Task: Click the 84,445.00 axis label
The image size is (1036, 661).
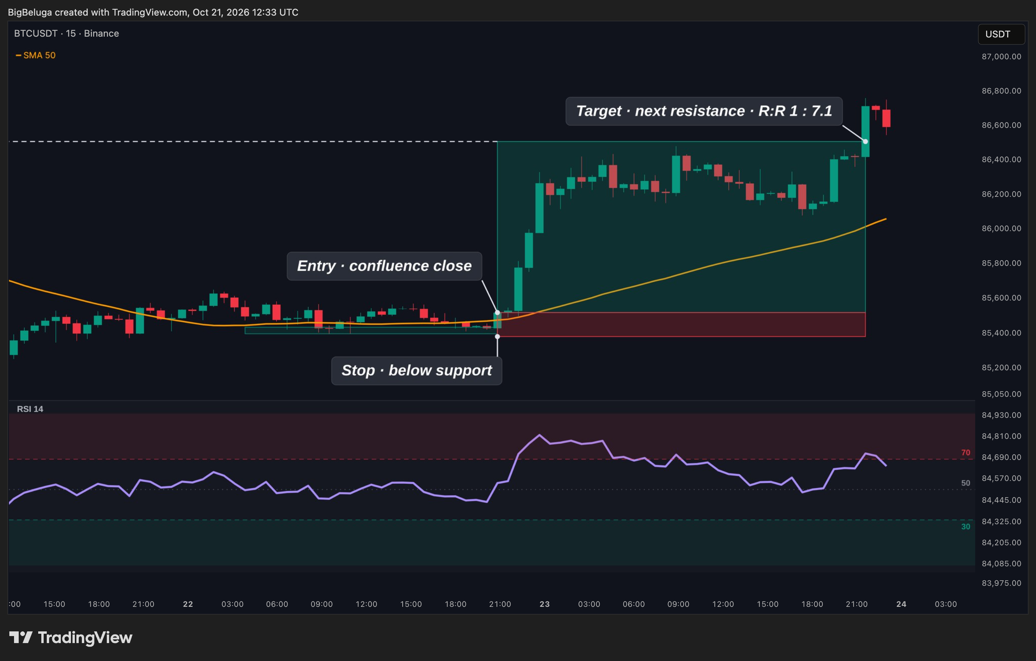Action: click(1001, 500)
